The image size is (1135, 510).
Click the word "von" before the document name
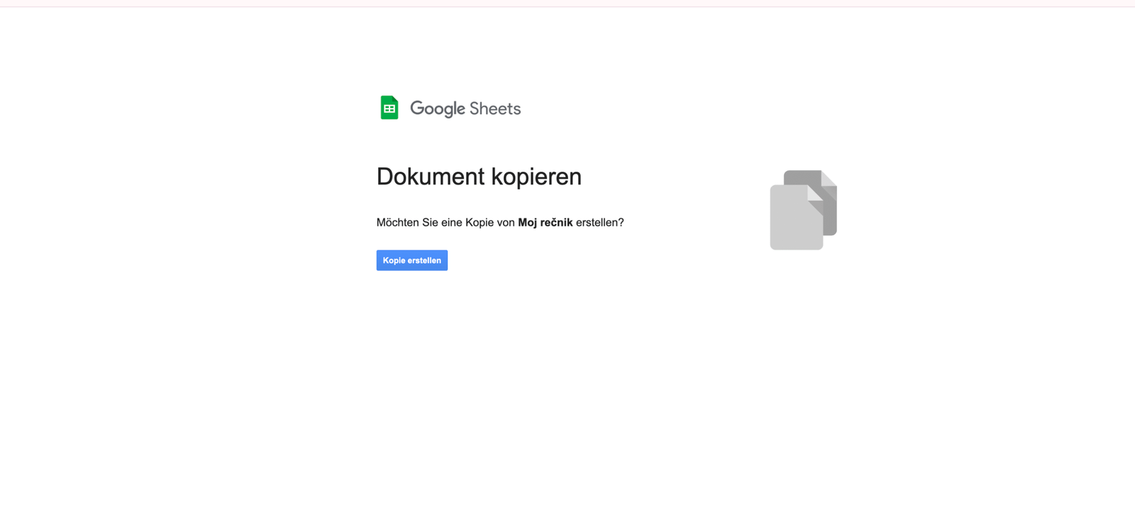point(506,223)
